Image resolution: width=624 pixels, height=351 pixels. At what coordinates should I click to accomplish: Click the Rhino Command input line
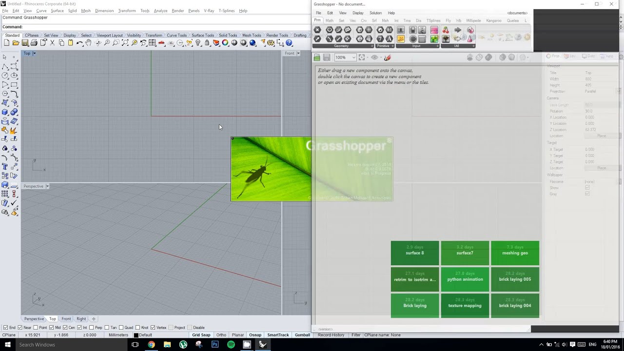click(156, 27)
